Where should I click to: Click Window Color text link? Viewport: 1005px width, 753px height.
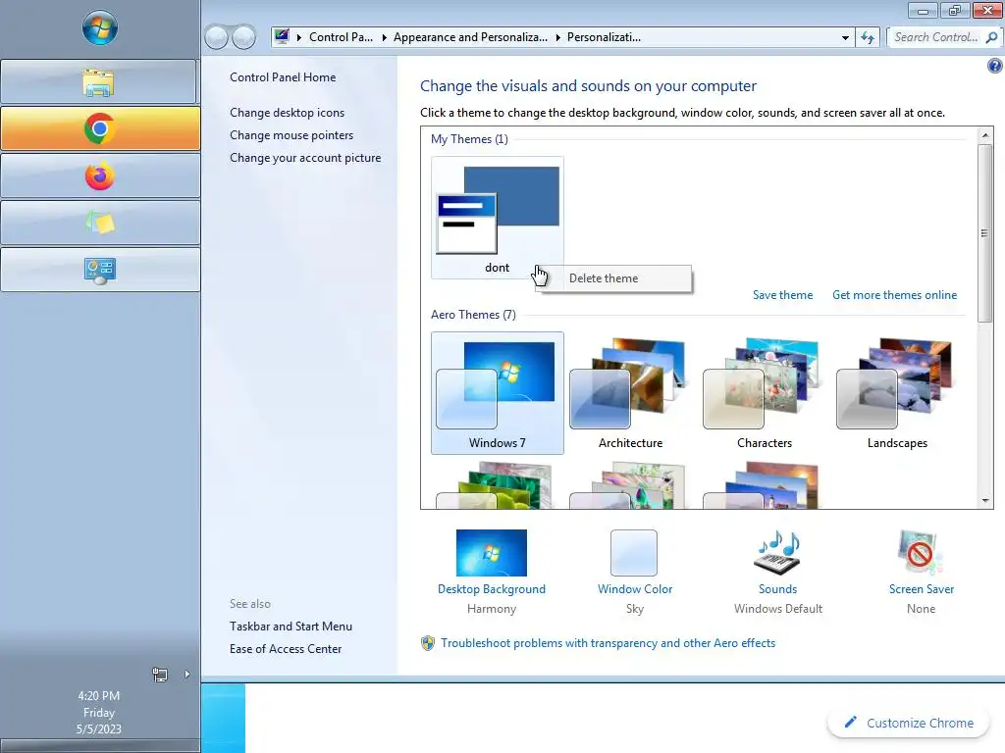[x=635, y=589]
